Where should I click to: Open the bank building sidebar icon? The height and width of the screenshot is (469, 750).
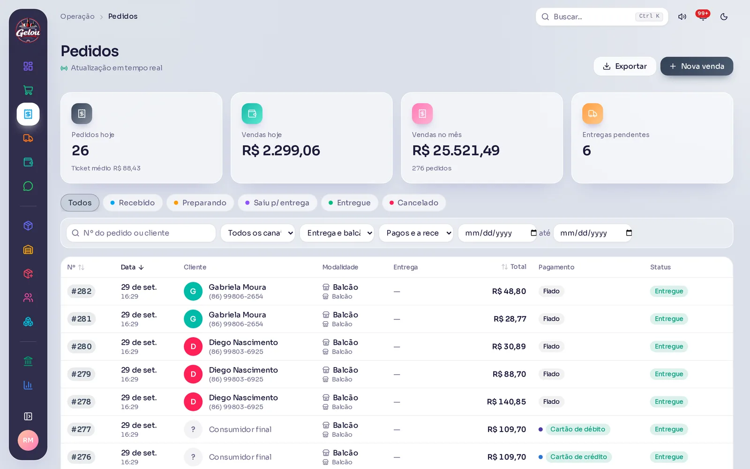(28, 361)
